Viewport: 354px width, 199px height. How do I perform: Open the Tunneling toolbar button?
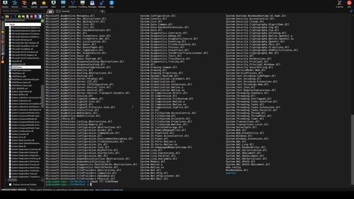82,4
